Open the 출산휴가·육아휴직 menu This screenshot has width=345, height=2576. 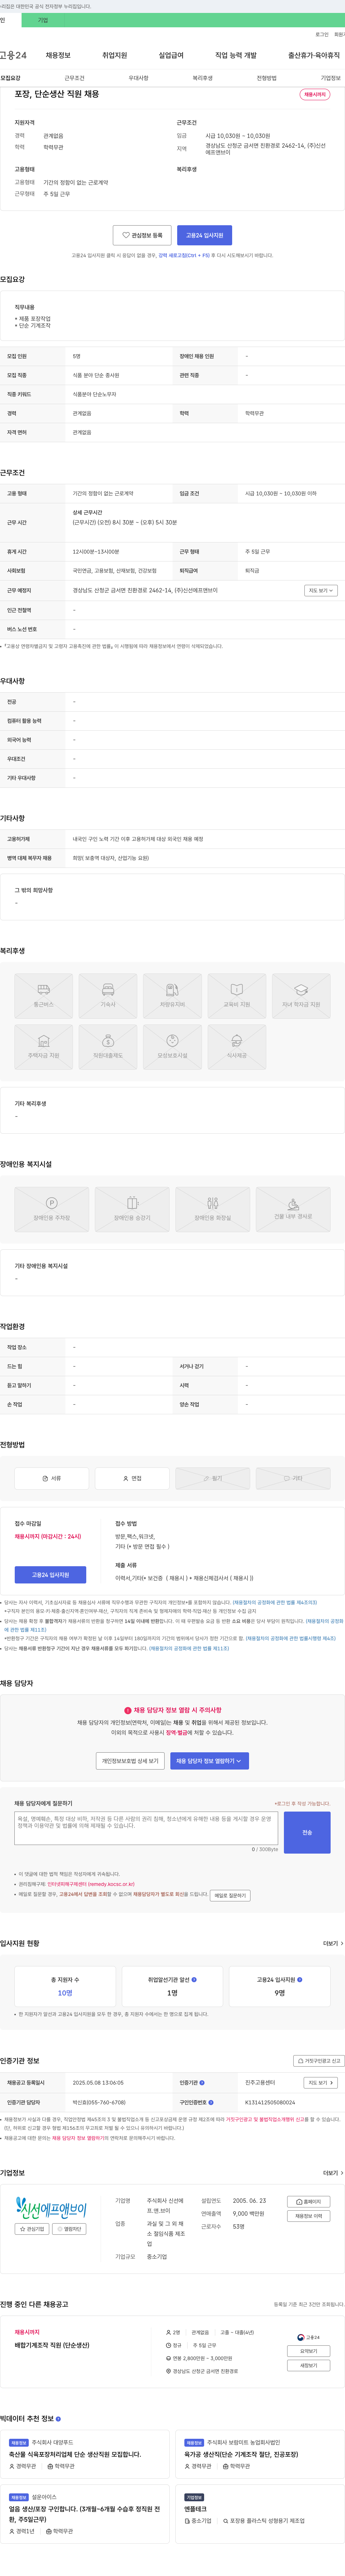click(314, 55)
